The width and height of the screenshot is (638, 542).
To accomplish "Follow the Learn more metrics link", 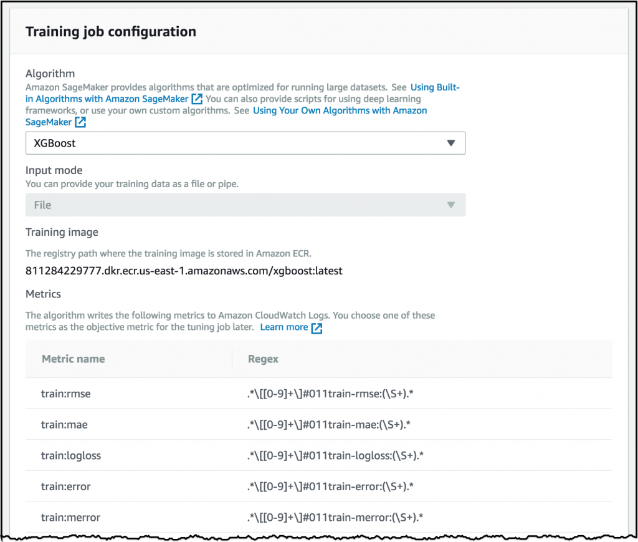I will pyautogui.click(x=283, y=327).
